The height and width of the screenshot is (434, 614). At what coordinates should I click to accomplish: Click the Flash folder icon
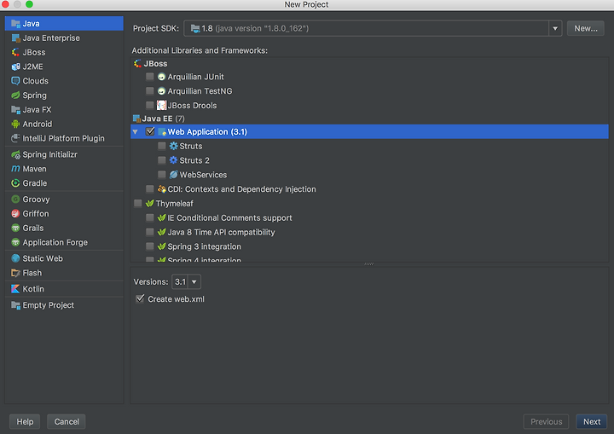pos(15,273)
